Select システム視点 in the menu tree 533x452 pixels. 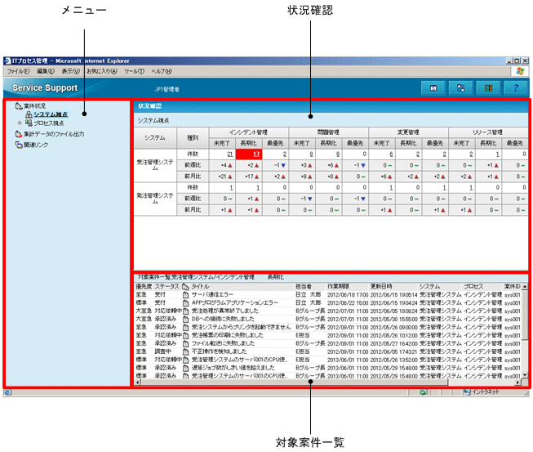pos(51,114)
